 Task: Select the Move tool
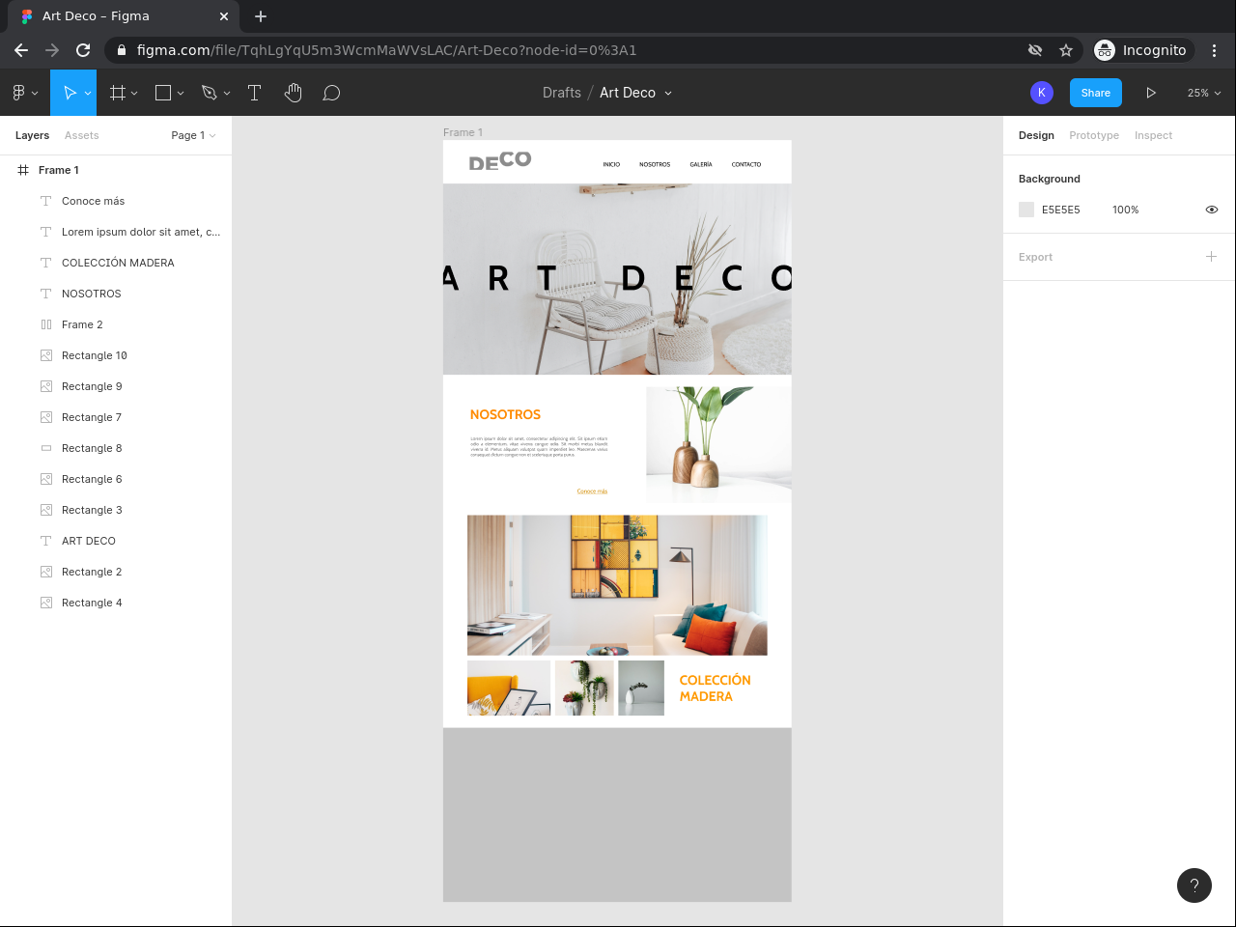point(70,93)
